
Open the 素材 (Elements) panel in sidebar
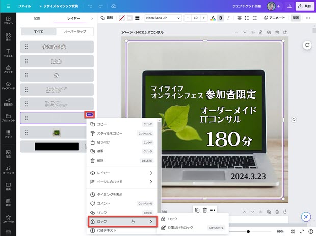tap(8, 36)
